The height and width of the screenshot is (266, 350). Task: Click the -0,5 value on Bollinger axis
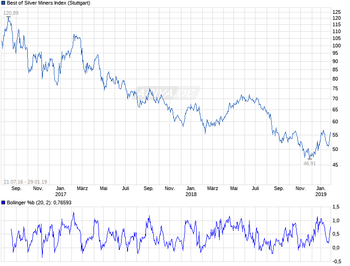pyautogui.click(x=336, y=261)
